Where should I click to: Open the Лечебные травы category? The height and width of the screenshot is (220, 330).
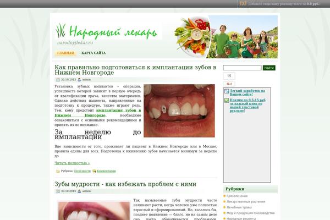(239, 207)
